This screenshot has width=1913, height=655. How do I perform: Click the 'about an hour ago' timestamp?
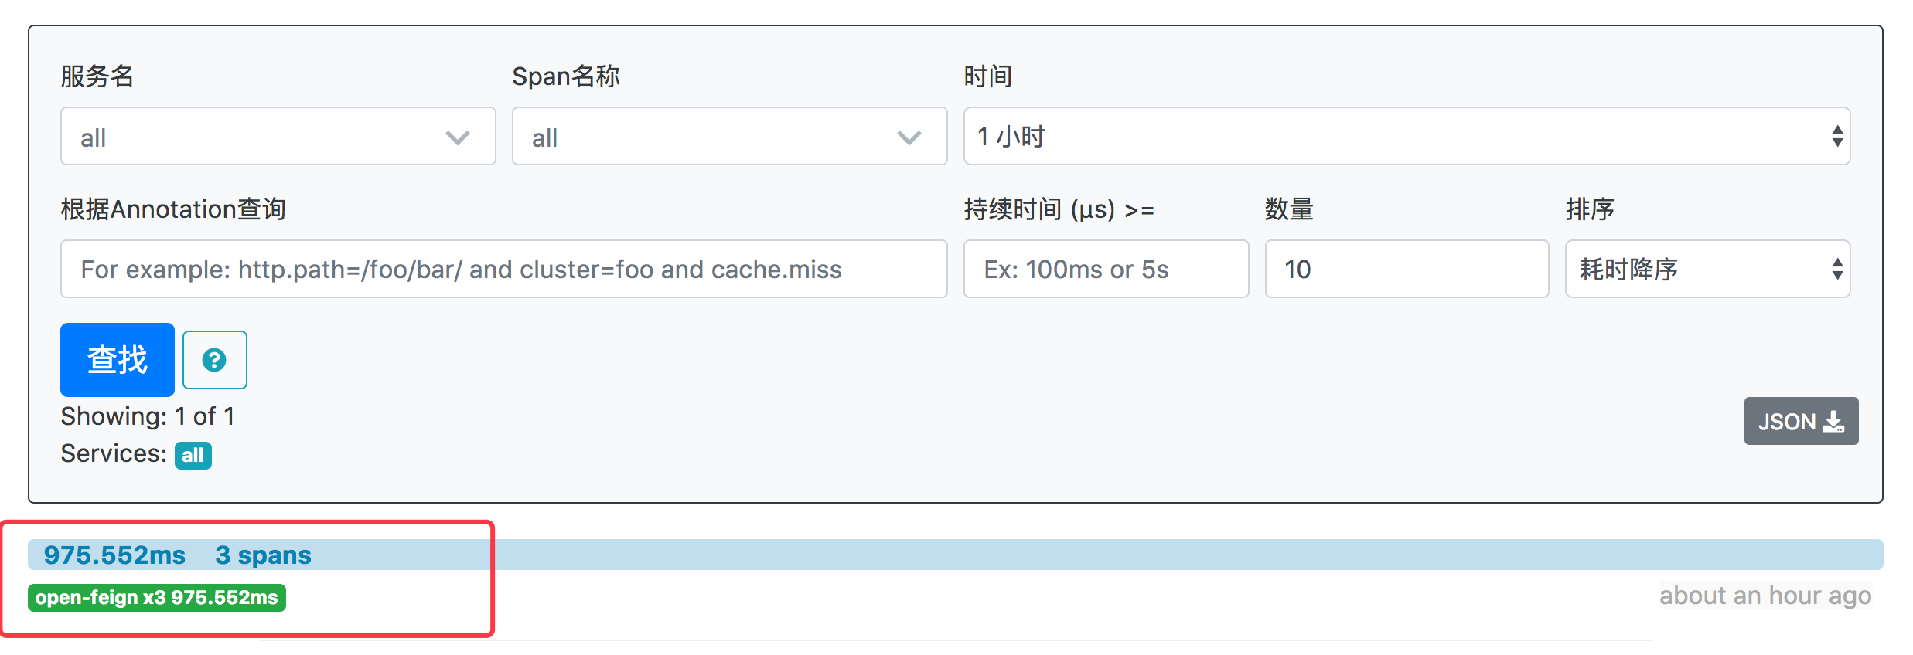[x=1765, y=596]
